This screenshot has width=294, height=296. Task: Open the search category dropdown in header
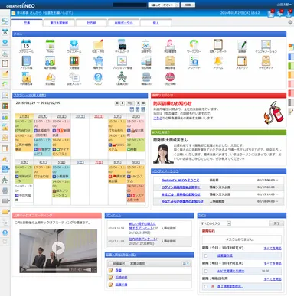[164, 5]
